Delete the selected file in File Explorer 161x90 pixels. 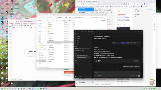59,20
